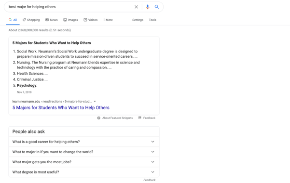Expand 'What to major in' question
The width and height of the screenshot is (290, 183).
pos(84,152)
